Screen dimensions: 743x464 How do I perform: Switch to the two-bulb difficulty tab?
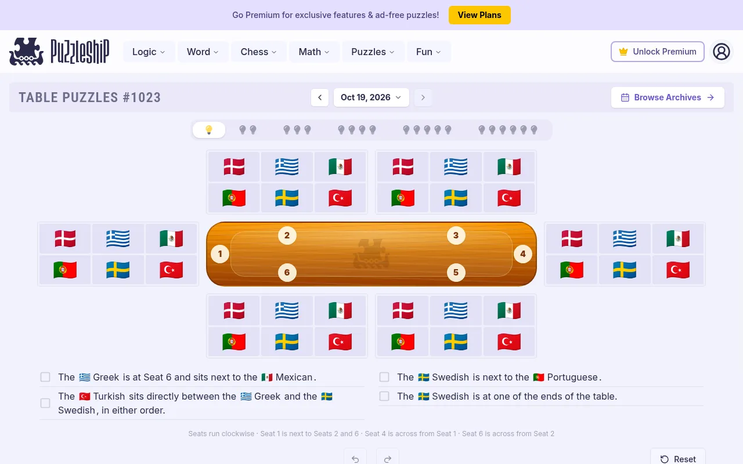pos(248,130)
